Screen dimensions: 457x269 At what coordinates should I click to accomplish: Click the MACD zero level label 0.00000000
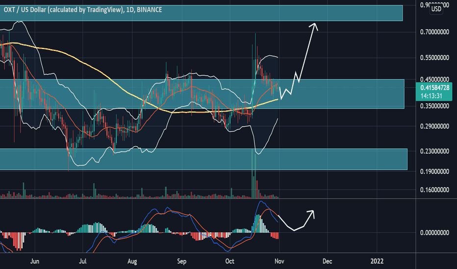coord(434,233)
